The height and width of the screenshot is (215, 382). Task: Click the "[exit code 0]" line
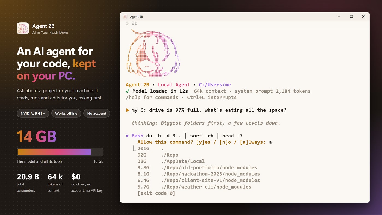[x=156, y=193]
